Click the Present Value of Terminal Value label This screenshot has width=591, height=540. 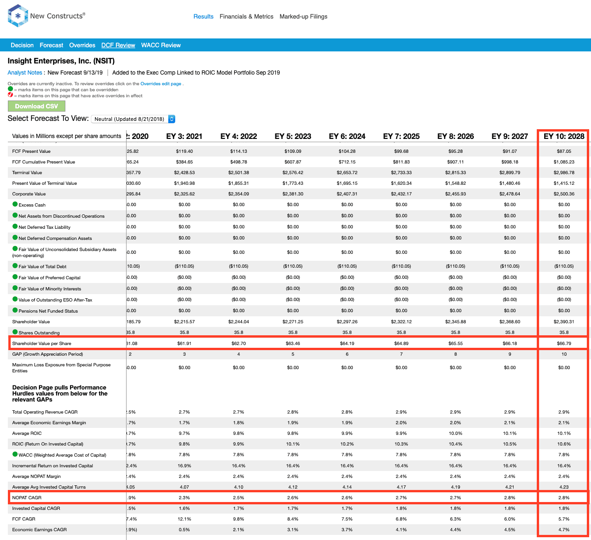(x=44, y=183)
